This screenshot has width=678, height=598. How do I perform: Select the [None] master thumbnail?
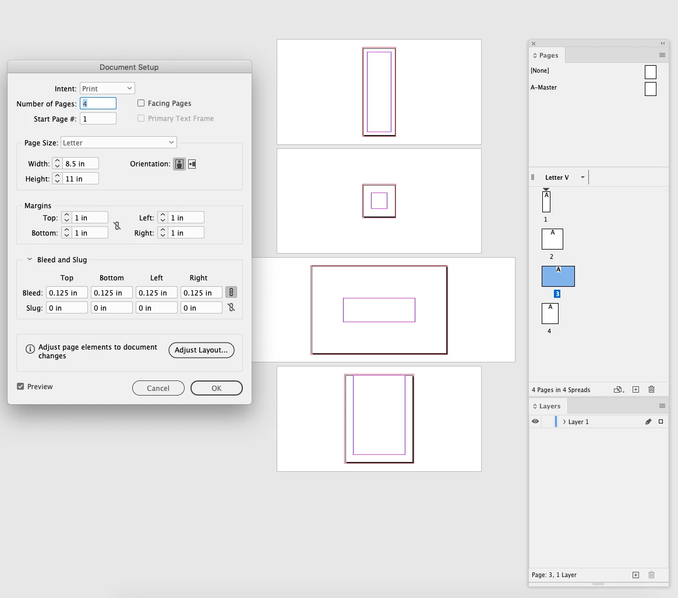[650, 72]
